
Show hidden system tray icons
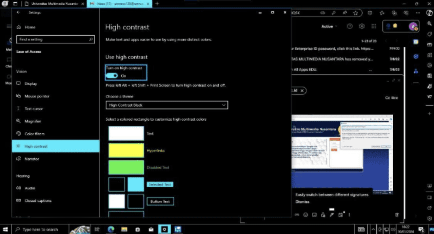click(373, 229)
